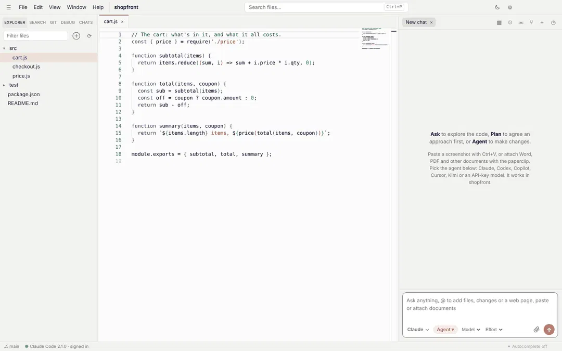Viewport: 562px width, 351px height.
Task: Focus the Filter files input
Action: coord(35,36)
